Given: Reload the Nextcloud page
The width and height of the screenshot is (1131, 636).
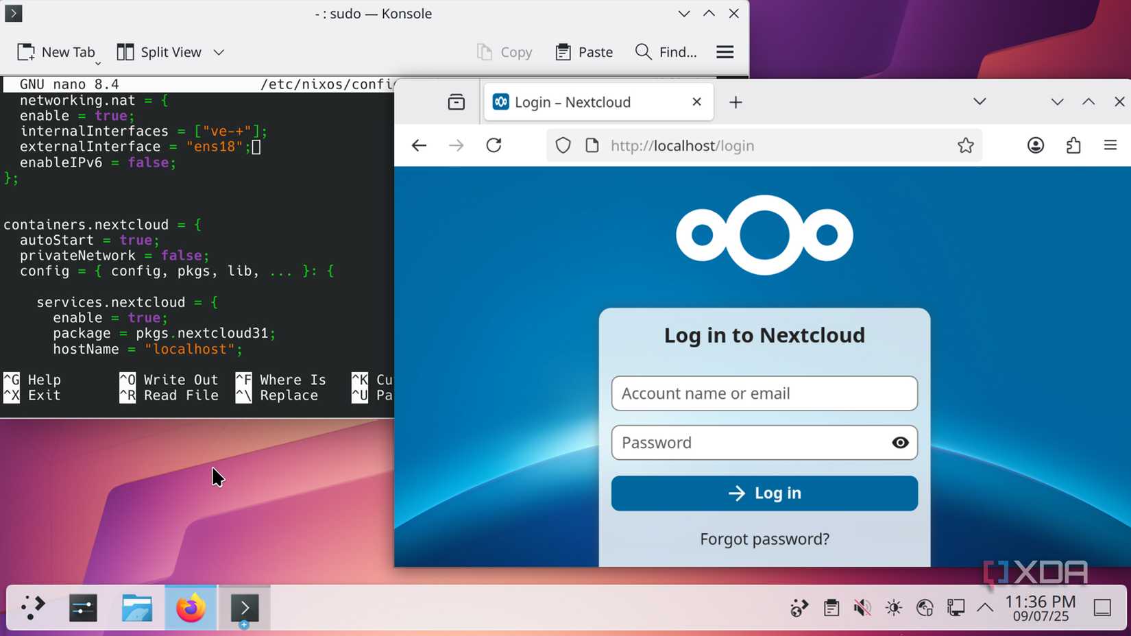Looking at the screenshot, I should (494, 145).
